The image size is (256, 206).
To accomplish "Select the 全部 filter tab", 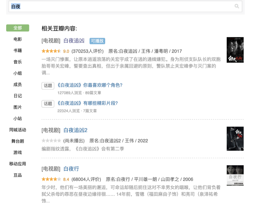I will [x=18, y=28].
